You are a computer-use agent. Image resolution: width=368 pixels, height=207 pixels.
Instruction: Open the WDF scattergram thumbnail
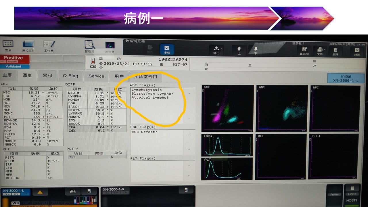coord(228,108)
